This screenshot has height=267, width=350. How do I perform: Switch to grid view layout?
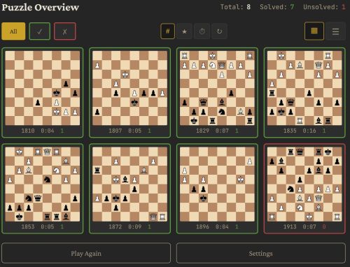(x=314, y=31)
